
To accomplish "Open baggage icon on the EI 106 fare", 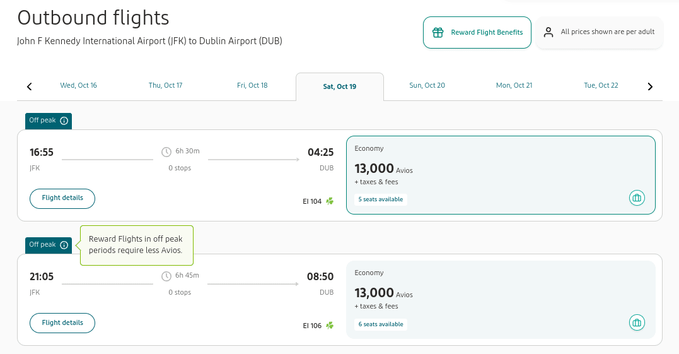I will pyautogui.click(x=637, y=322).
